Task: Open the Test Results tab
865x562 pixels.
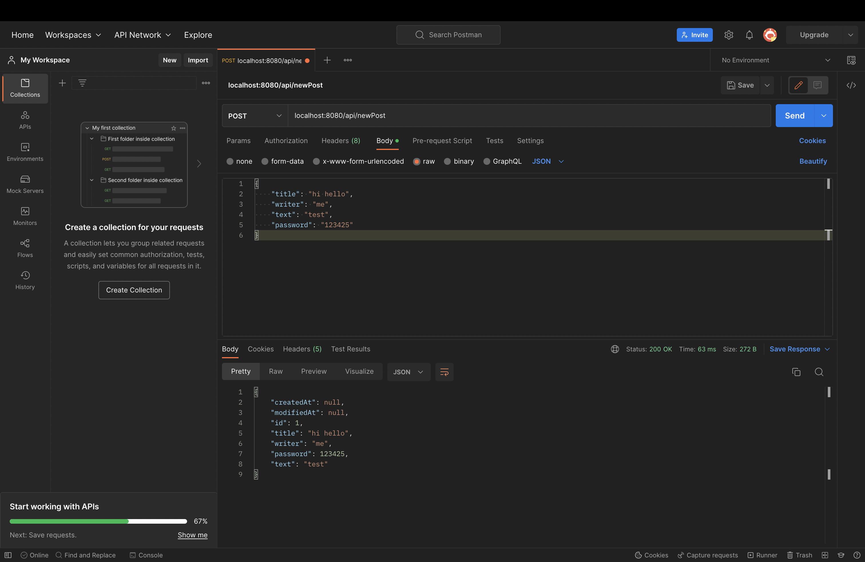Action: pos(350,349)
